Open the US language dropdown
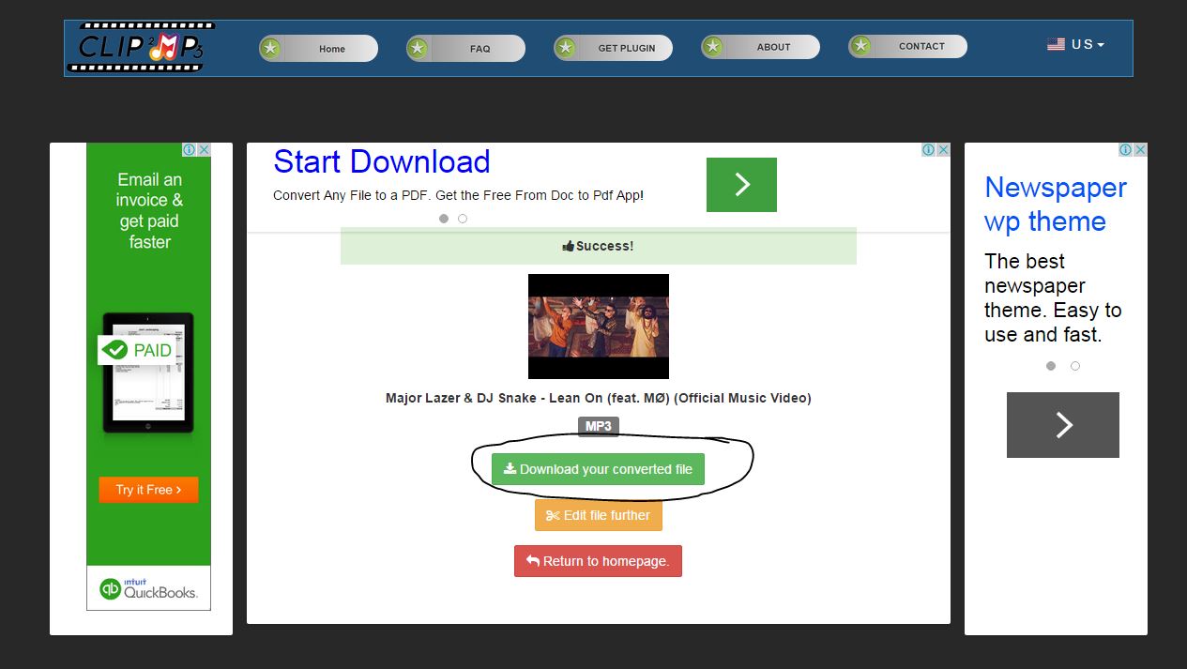The image size is (1187, 669). [x=1076, y=44]
